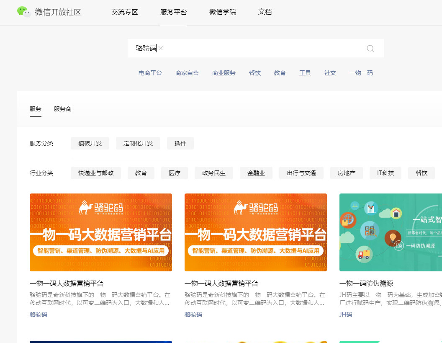
Task: Select the 社交 quick category link
Action: (330, 73)
